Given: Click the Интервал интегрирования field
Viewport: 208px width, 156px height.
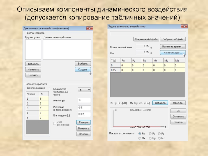Looking at the screenshot, I should click(84, 108).
